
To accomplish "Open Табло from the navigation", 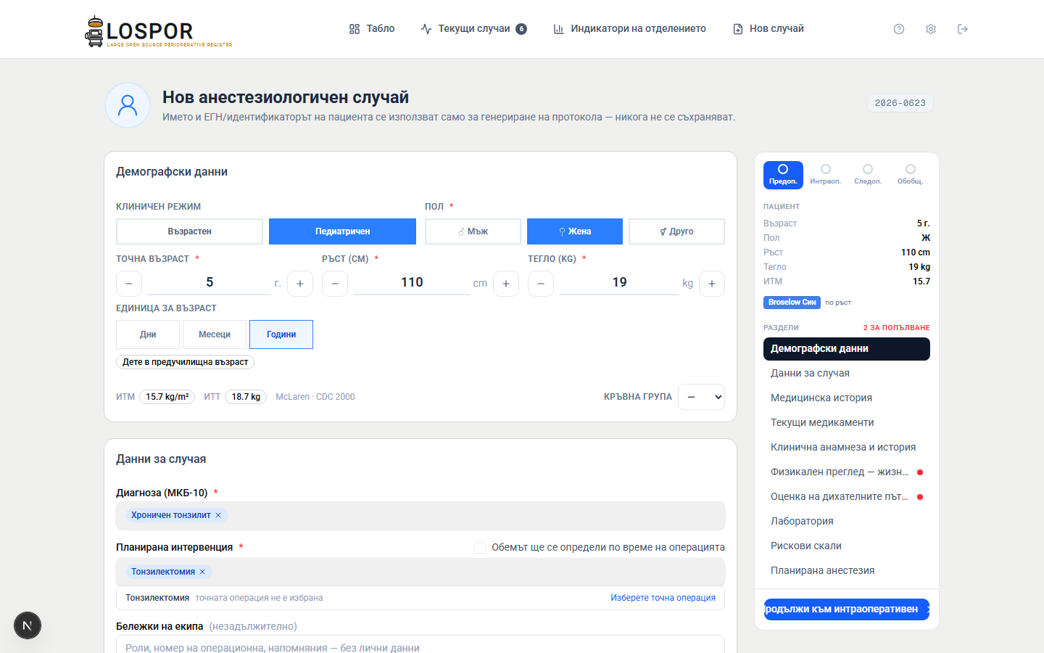I will click(x=372, y=29).
